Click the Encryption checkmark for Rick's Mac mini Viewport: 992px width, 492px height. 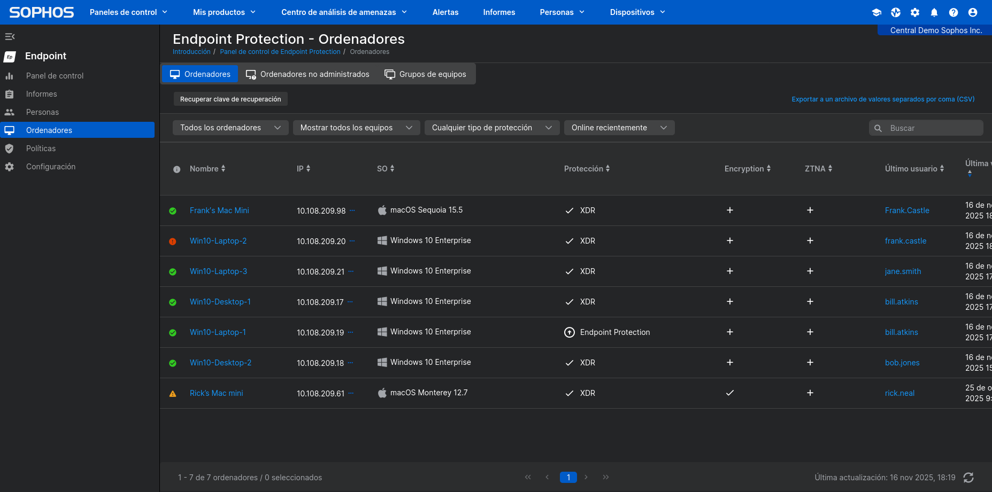coord(730,393)
